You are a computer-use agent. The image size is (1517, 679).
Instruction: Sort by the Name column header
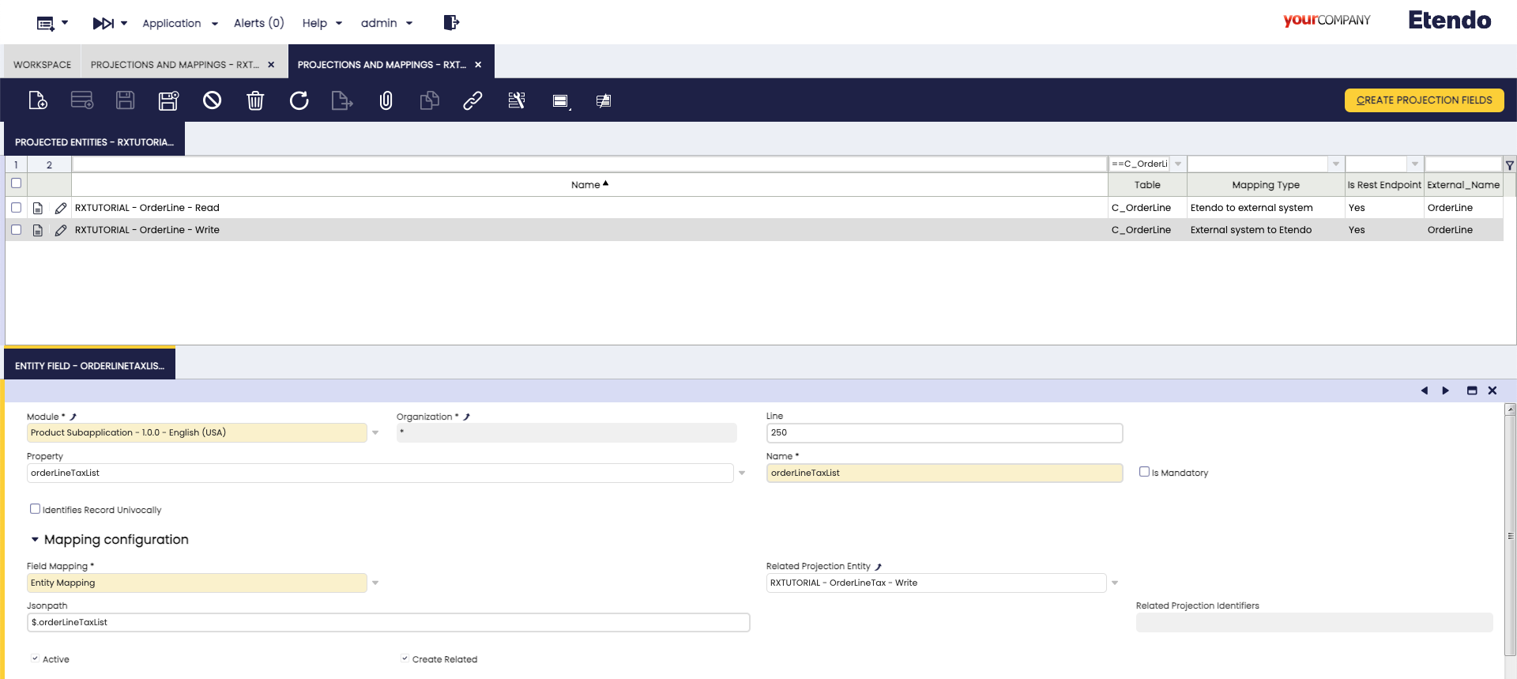[589, 184]
